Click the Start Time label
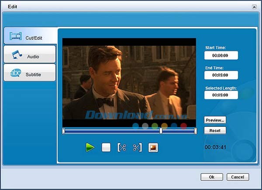 pos(215,47)
